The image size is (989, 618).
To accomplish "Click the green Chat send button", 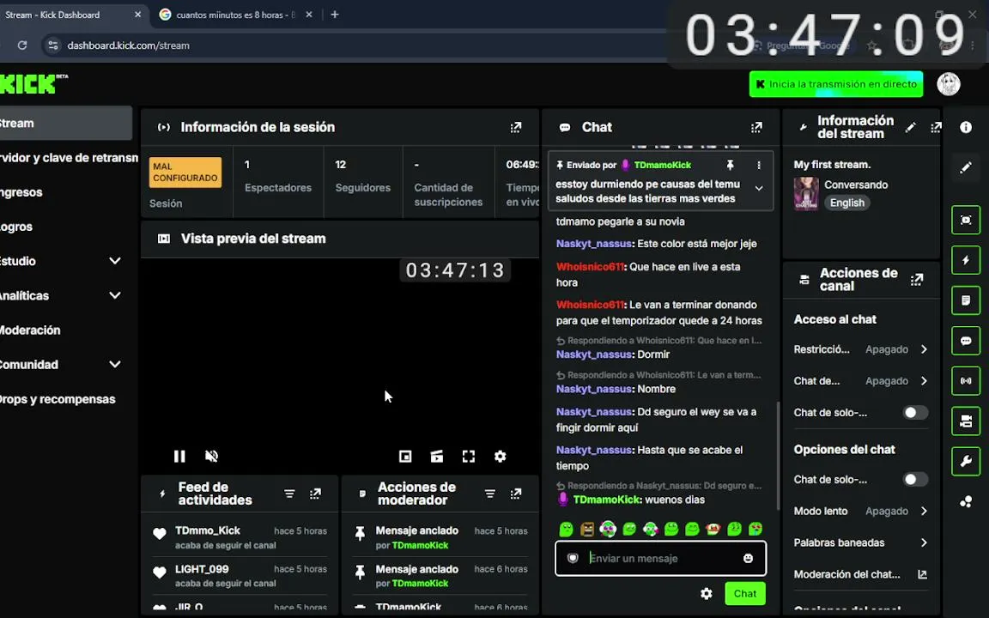I will pos(745,593).
